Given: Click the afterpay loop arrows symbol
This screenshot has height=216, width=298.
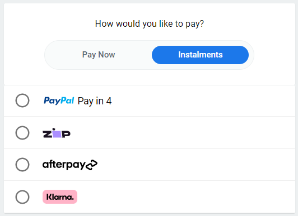Looking at the screenshot, I should point(92,165).
